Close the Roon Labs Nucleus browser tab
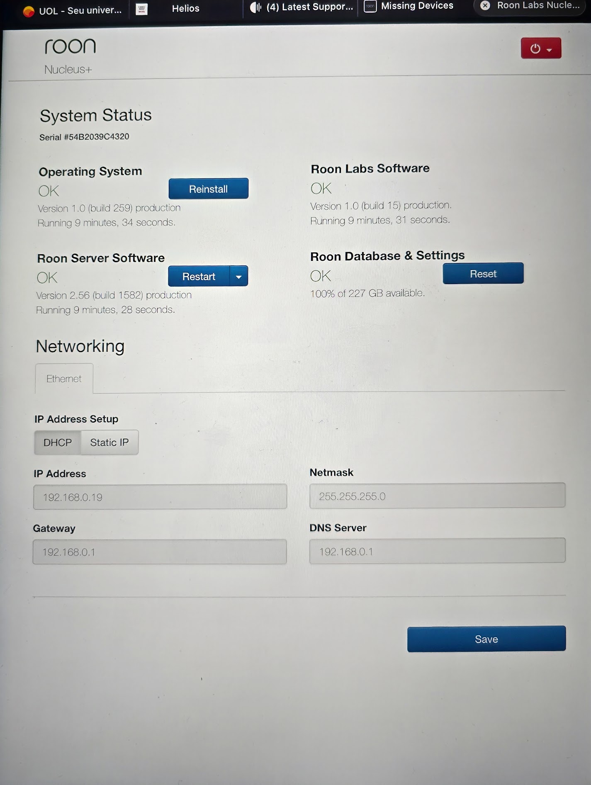Viewport: 591px width, 785px height. click(x=485, y=5)
